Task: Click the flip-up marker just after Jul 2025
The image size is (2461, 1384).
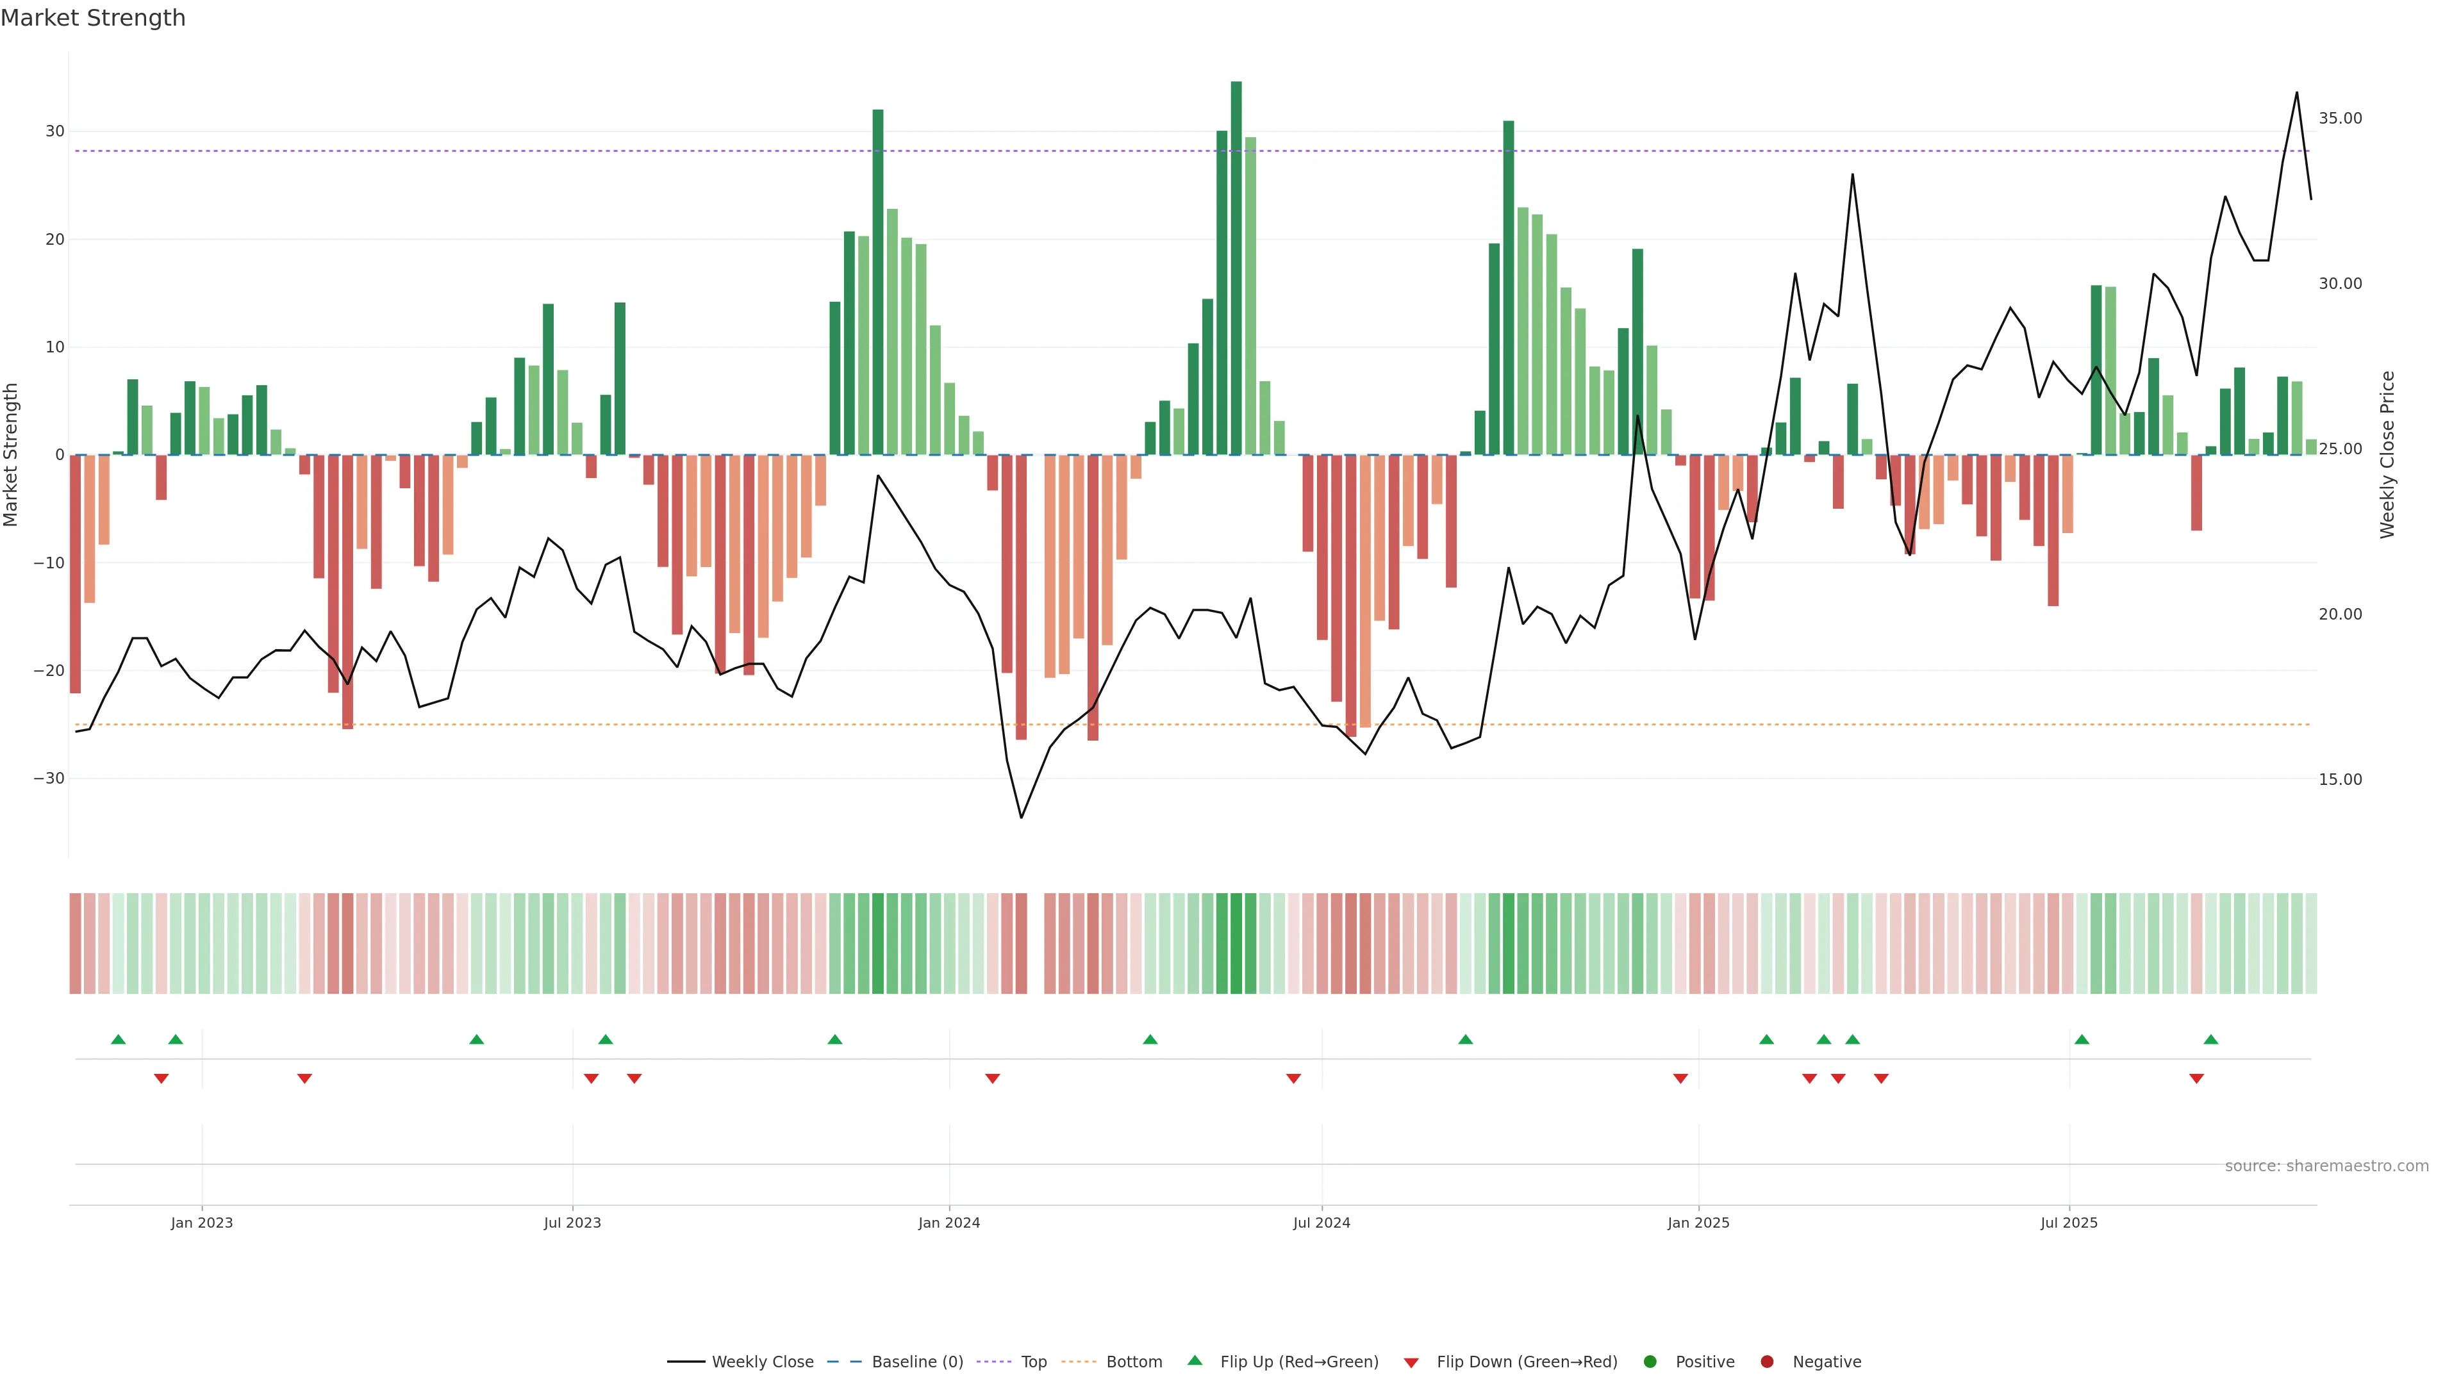Action: [2082, 1039]
